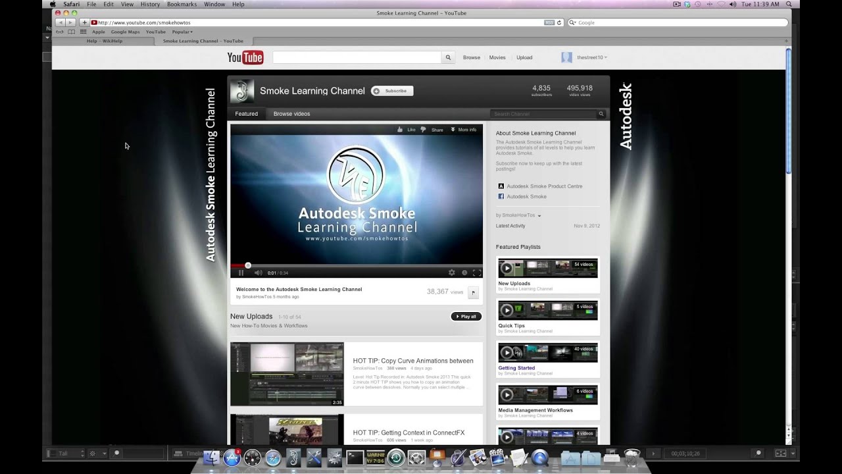Open the new tab plus button

pyautogui.click(x=786, y=41)
